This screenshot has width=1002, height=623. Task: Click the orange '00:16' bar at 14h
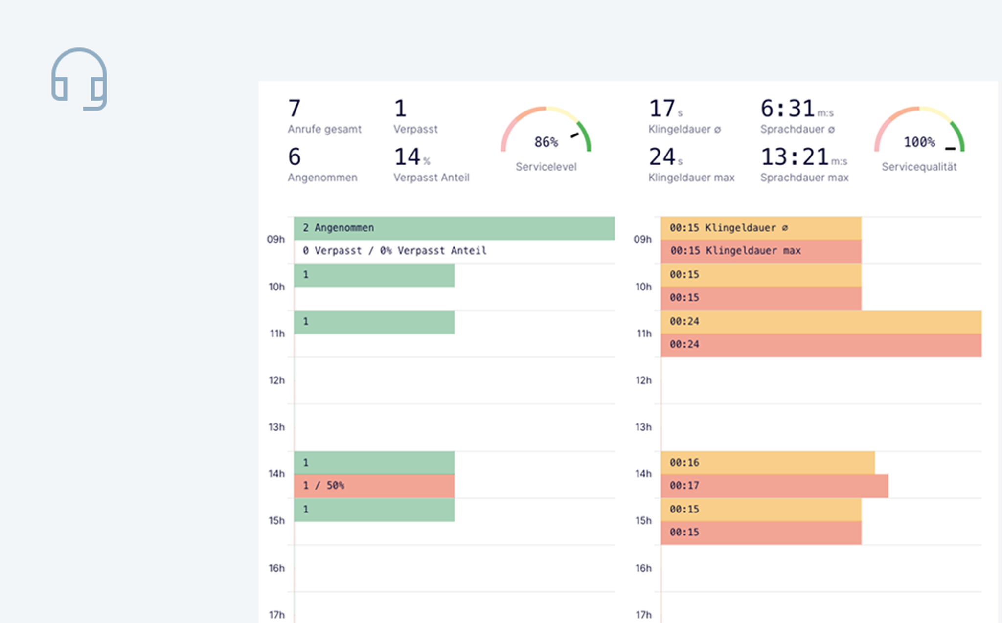coord(767,463)
